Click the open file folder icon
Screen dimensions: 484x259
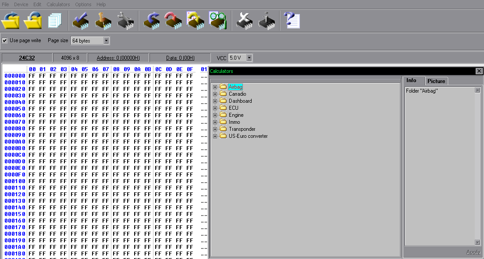[x=11, y=21]
